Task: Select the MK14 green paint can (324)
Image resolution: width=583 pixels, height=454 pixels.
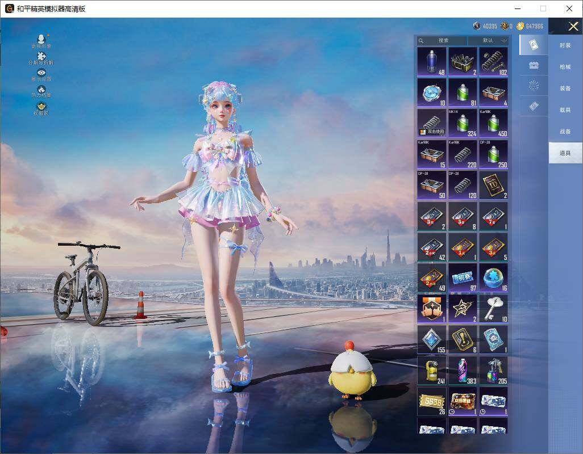Action: (x=463, y=123)
